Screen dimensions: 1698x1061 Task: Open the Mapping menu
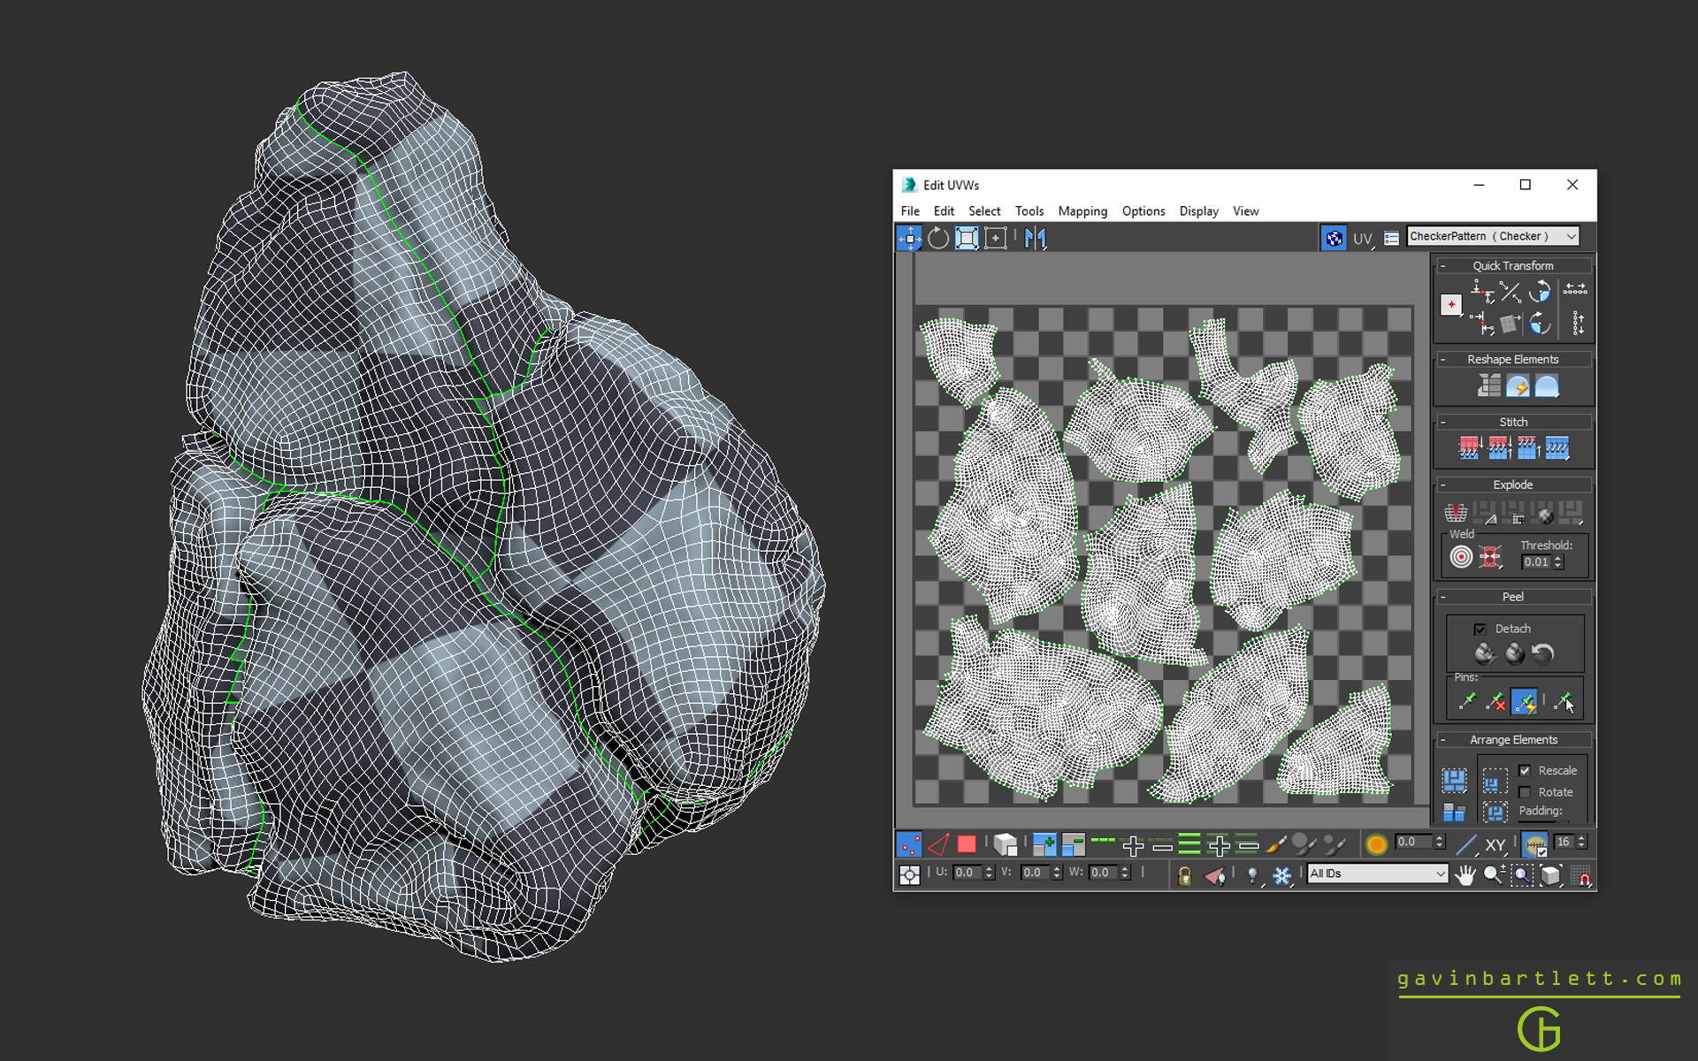coord(1082,211)
